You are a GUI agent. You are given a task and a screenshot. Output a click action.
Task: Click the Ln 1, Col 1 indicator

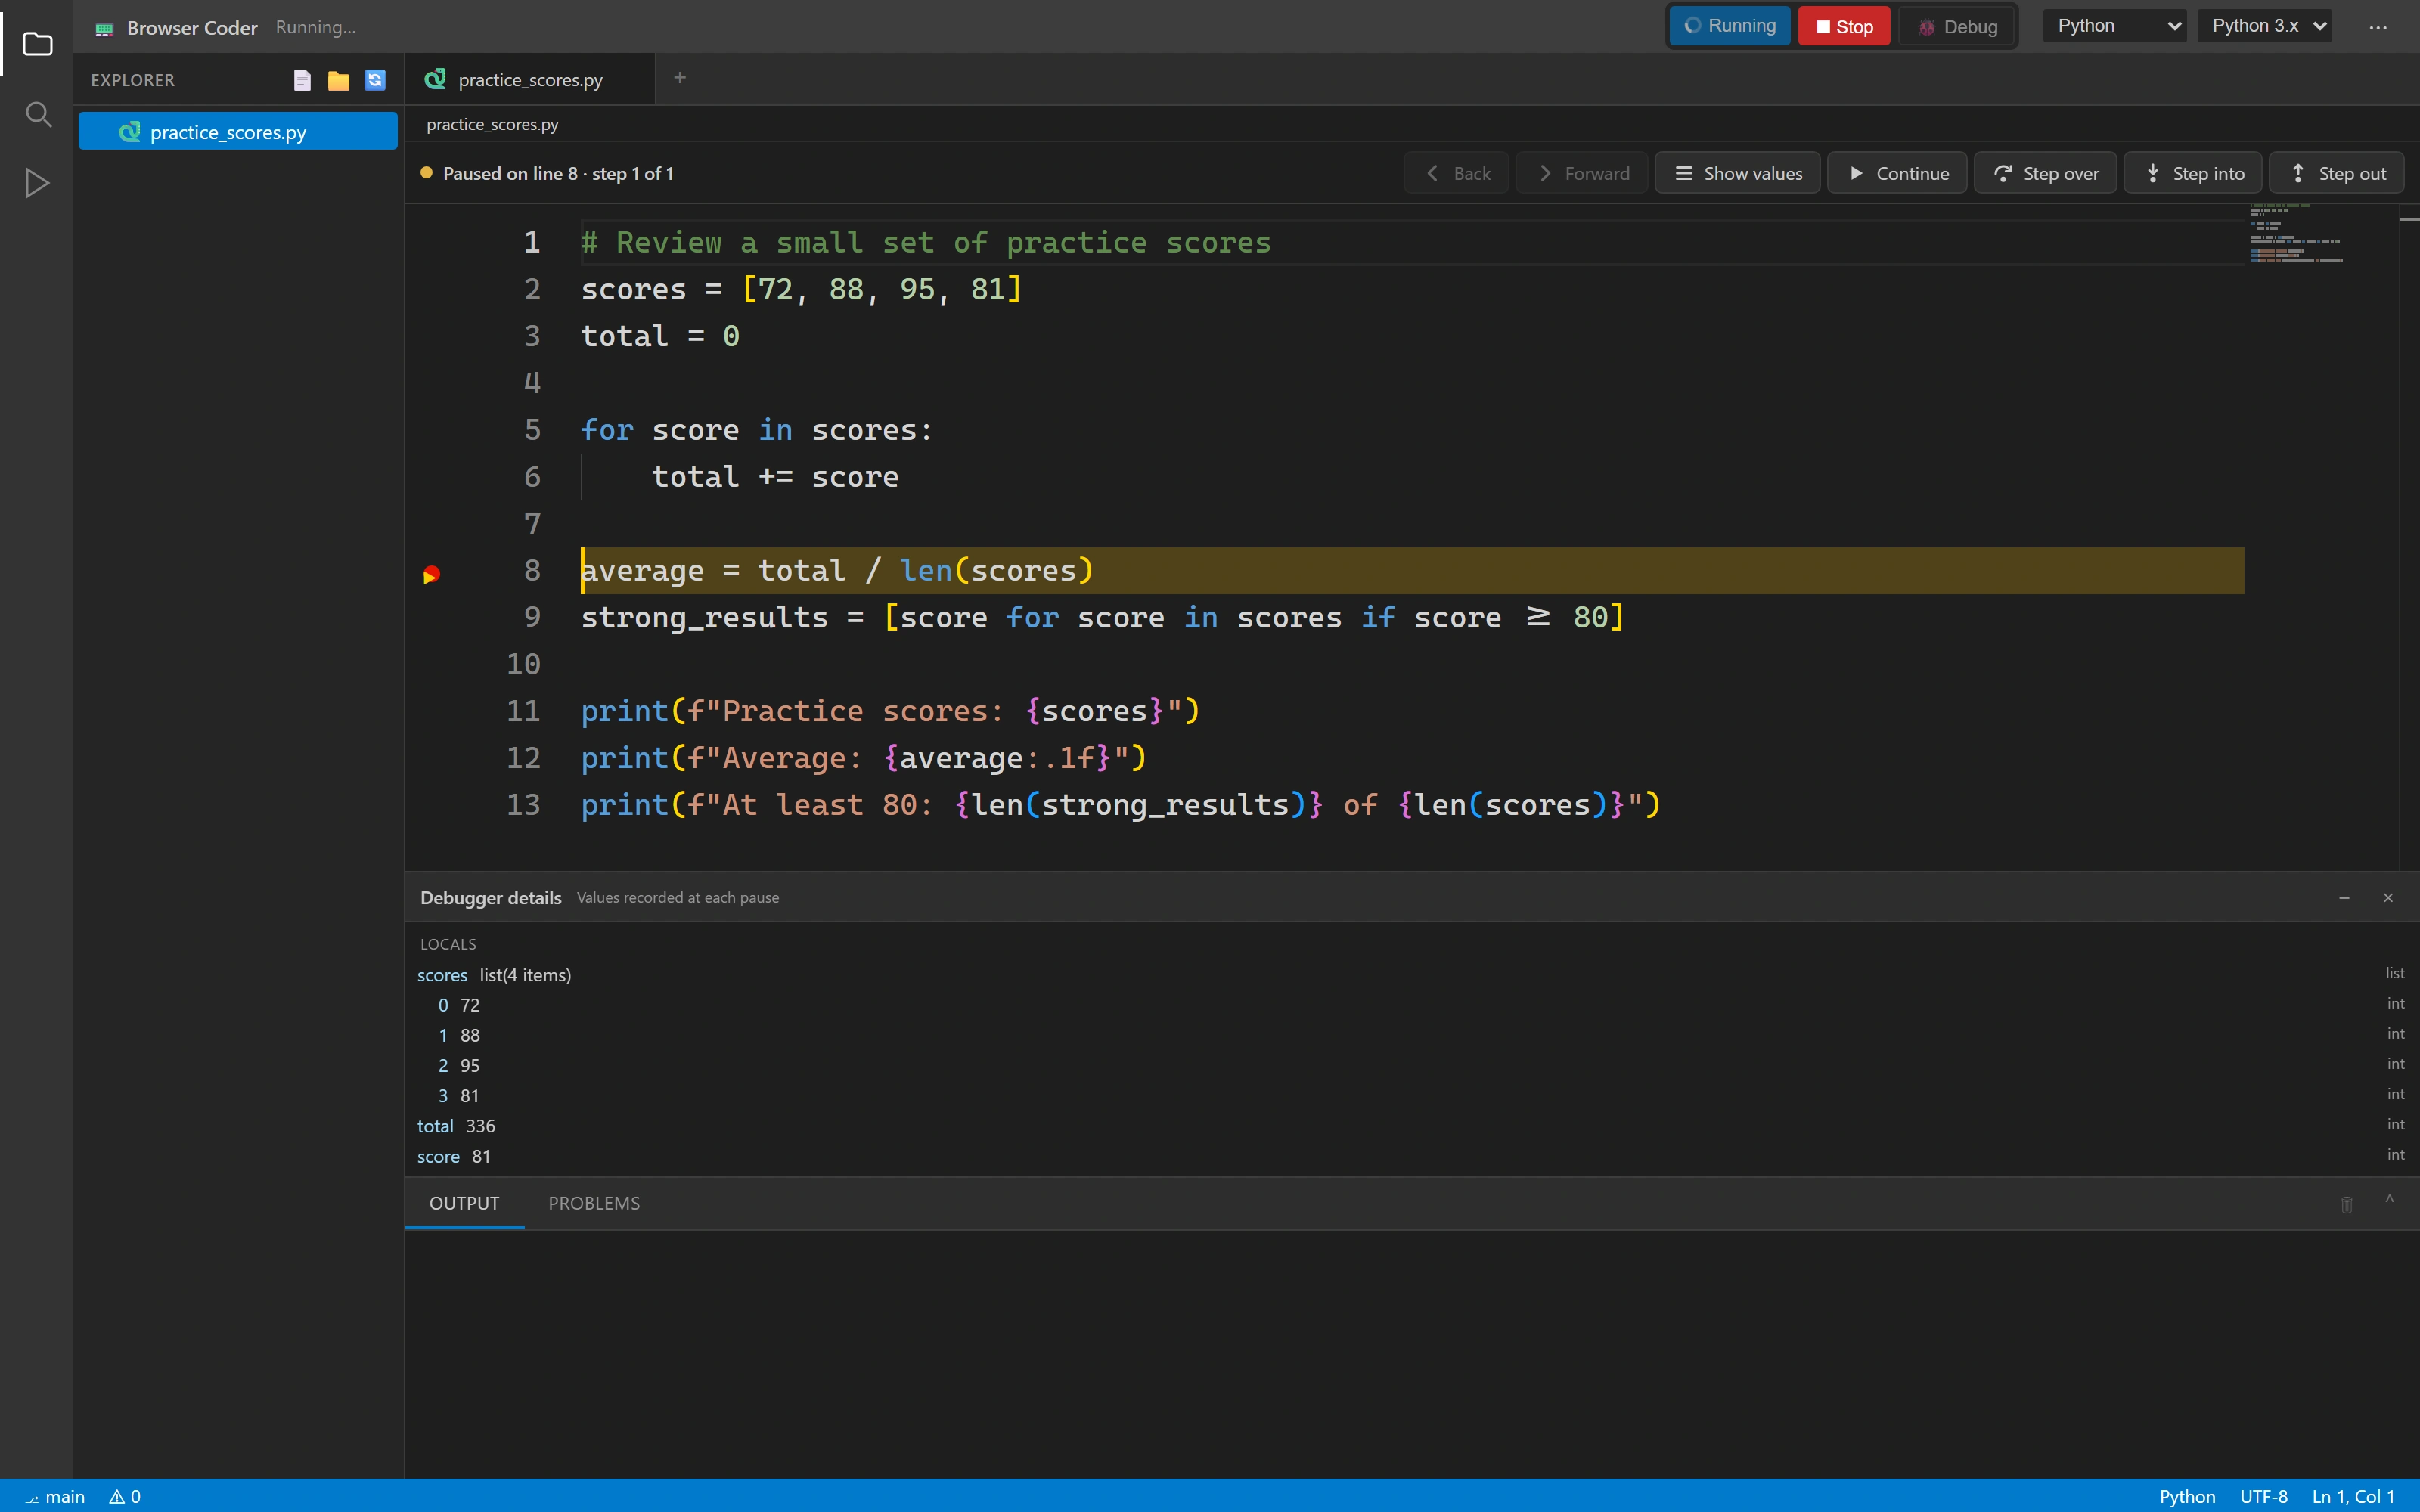pyautogui.click(x=2353, y=1497)
